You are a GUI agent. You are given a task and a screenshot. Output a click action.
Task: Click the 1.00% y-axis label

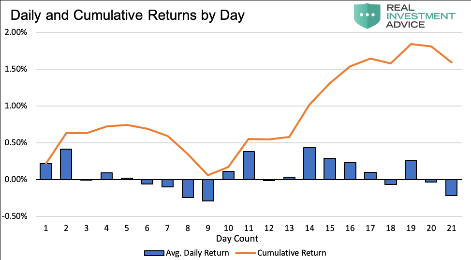point(17,106)
